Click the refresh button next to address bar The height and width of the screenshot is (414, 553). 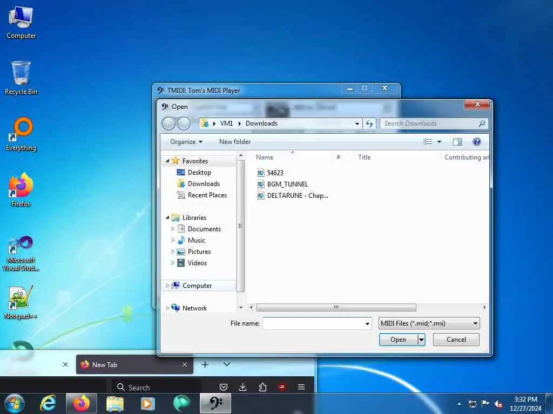[x=369, y=123]
